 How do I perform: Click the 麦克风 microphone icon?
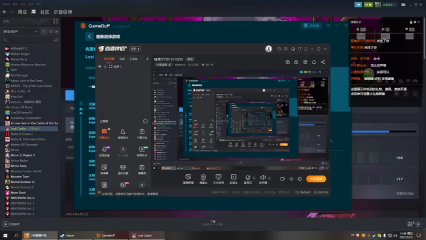coord(248,179)
